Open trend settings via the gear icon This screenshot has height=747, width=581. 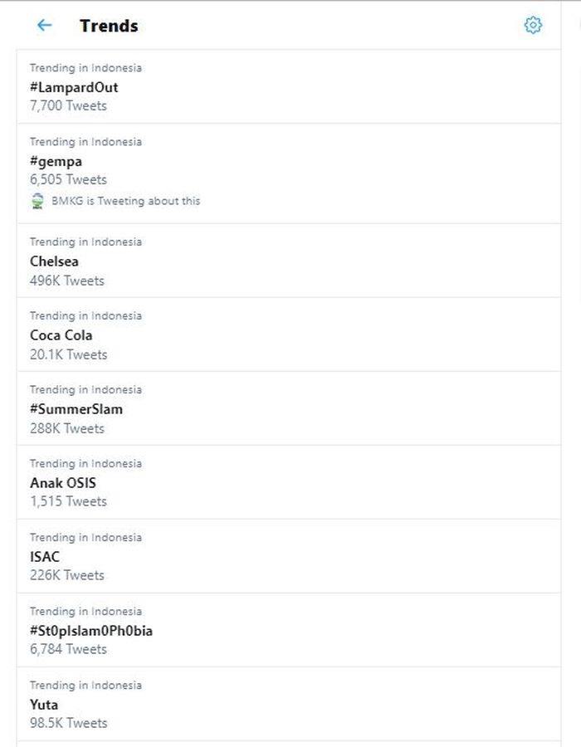coord(535,25)
